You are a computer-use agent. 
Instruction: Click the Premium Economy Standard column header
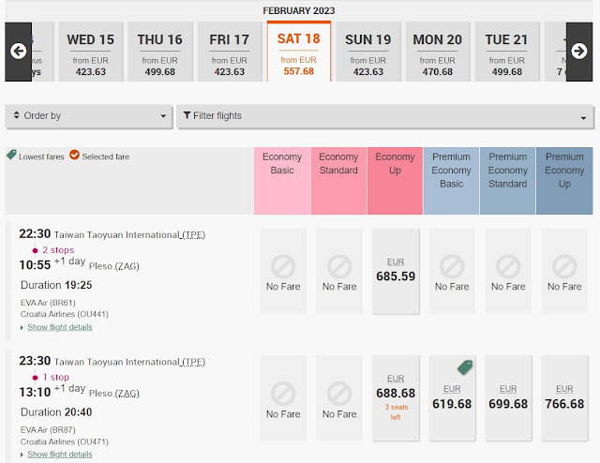pos(508,181)
